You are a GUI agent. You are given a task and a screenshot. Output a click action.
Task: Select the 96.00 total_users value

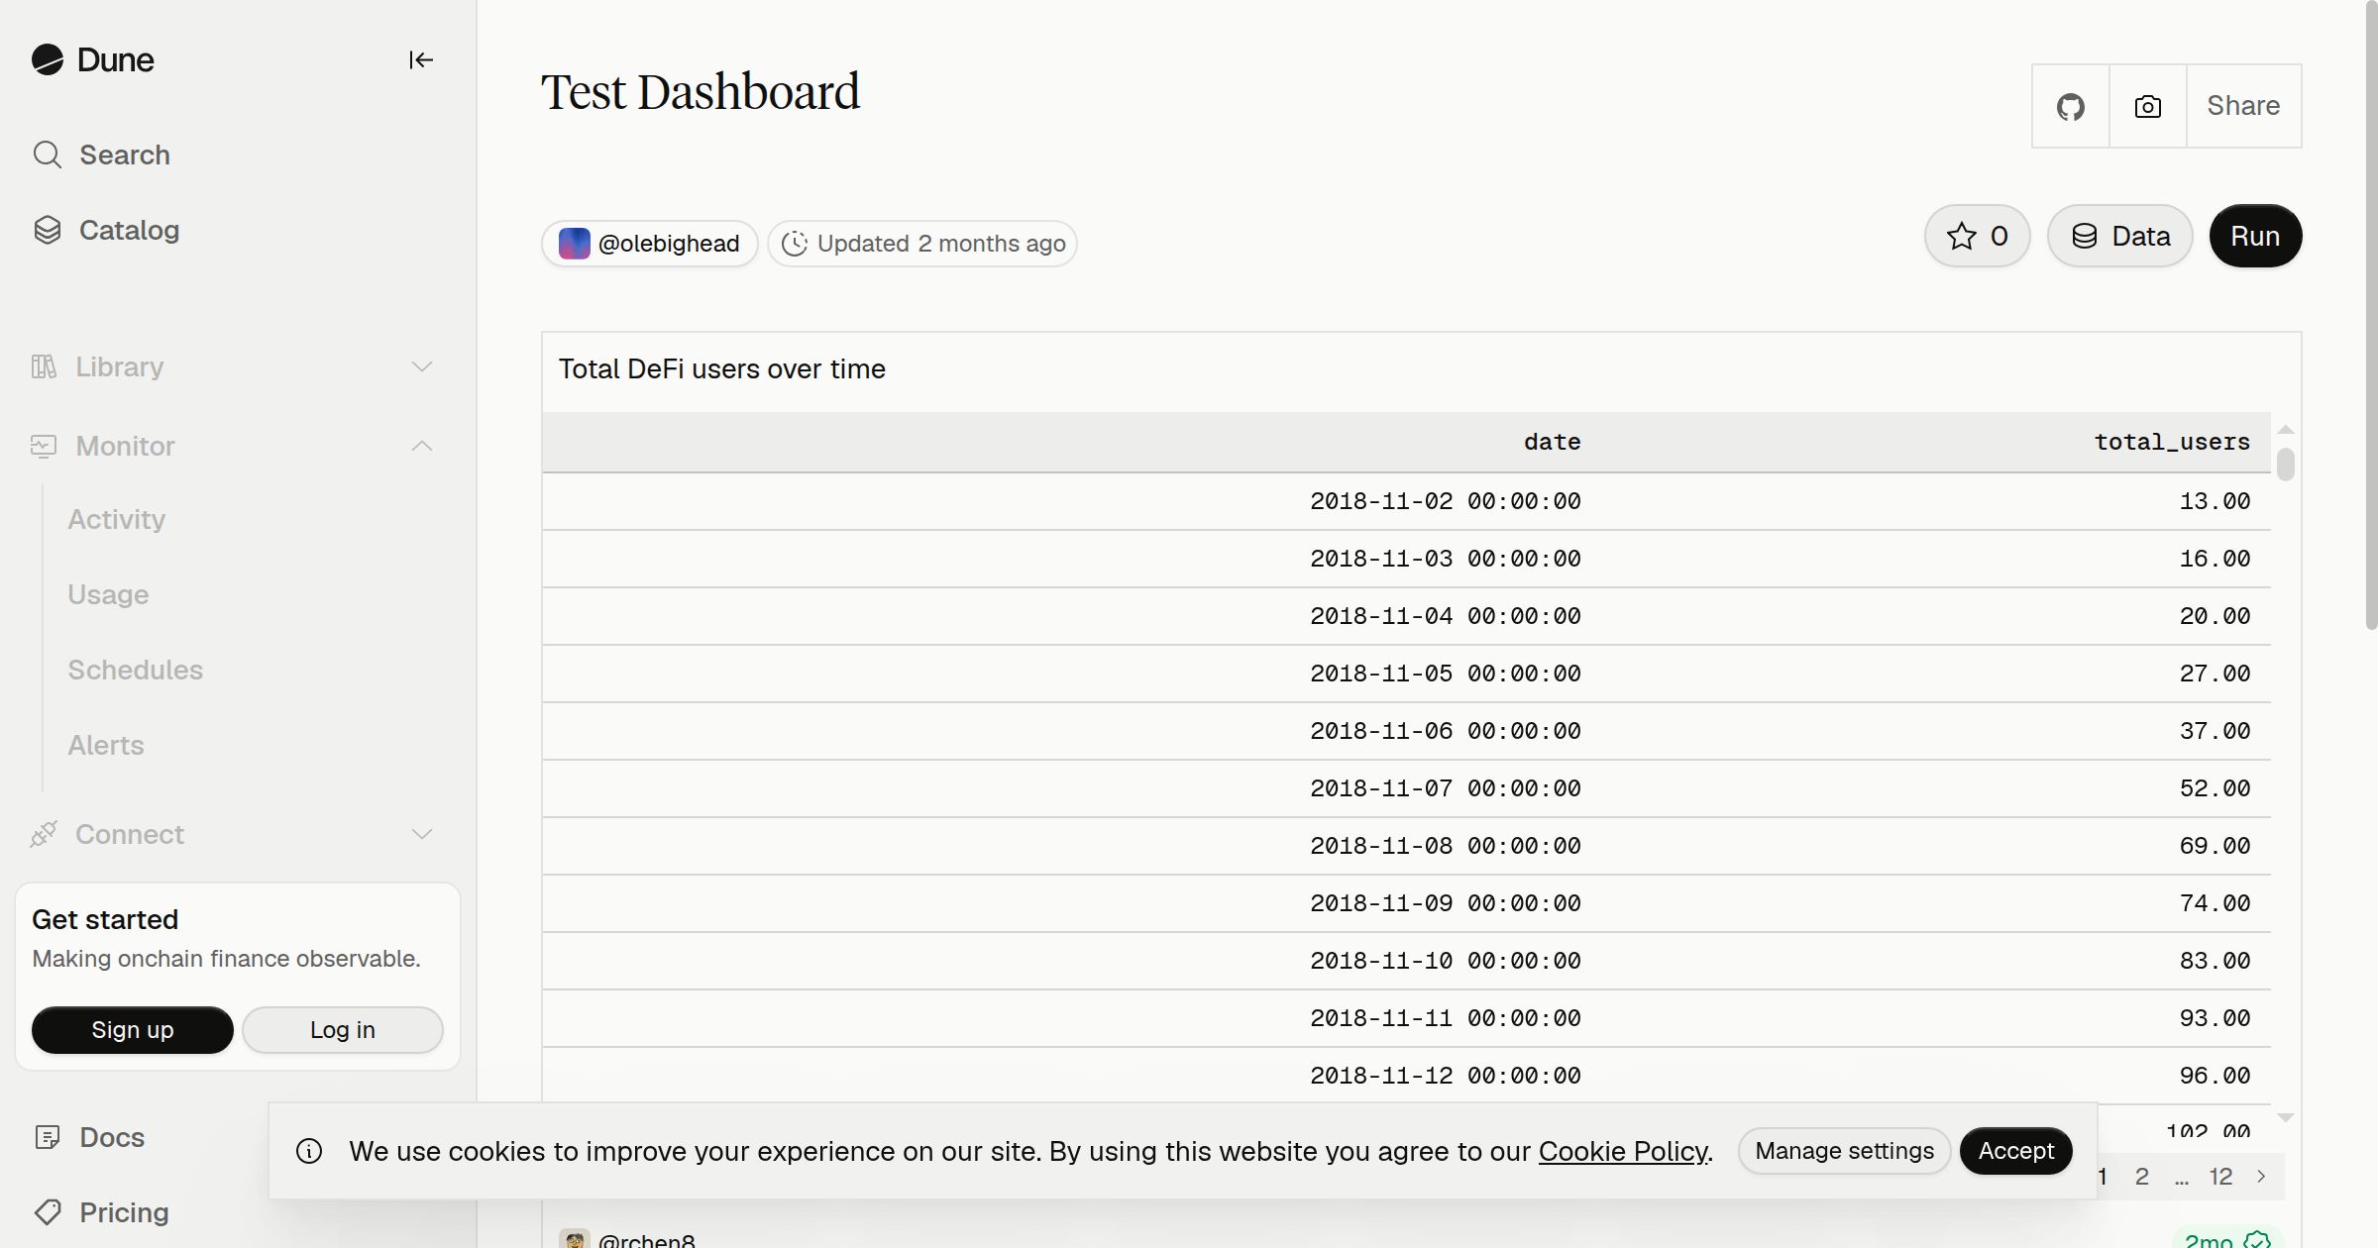(x=2215, y=1076)
